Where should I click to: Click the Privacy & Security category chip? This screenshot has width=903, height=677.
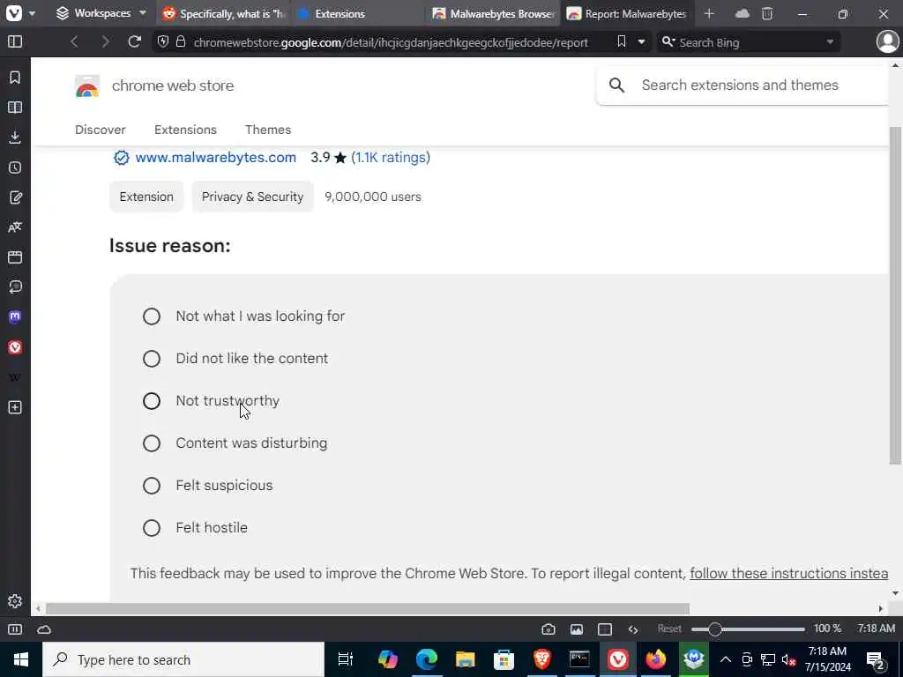coord(252,197)
